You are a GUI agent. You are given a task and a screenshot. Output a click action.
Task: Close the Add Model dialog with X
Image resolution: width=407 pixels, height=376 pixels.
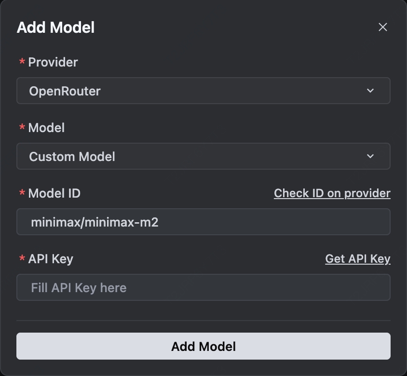tap(383, 27)
